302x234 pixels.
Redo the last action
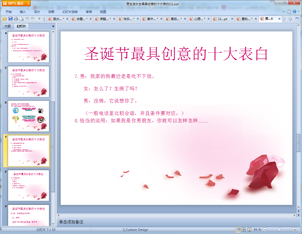click(x=33, y=19)
